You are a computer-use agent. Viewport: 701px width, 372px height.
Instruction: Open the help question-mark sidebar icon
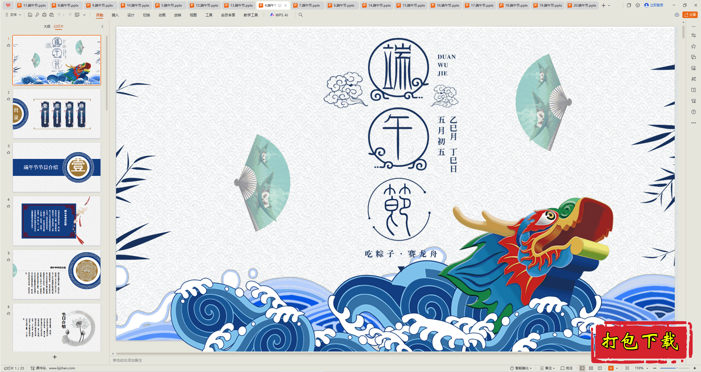(x=694, y=112)
